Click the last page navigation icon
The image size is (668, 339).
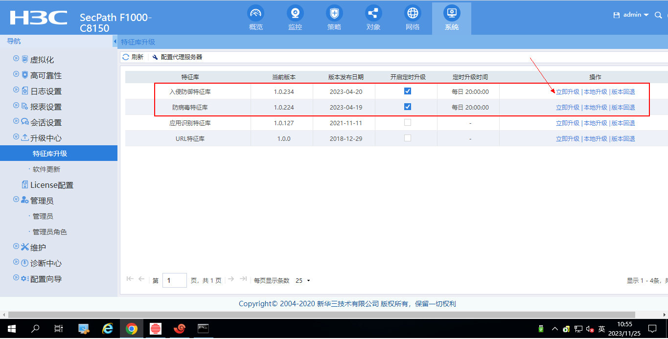click(x=243, y=279)
